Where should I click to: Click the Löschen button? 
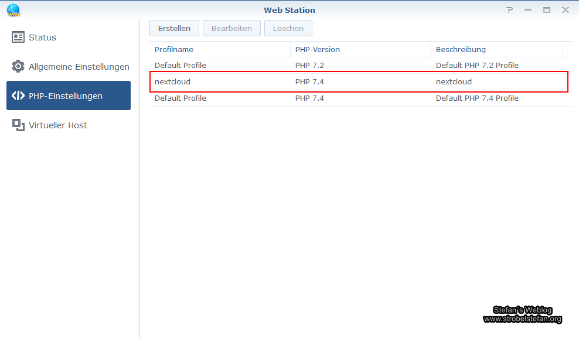pyautogui.click(x=288, y=28)
